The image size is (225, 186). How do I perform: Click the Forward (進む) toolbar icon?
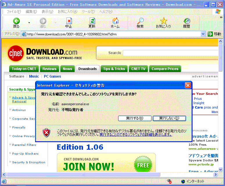click(43, 21)
